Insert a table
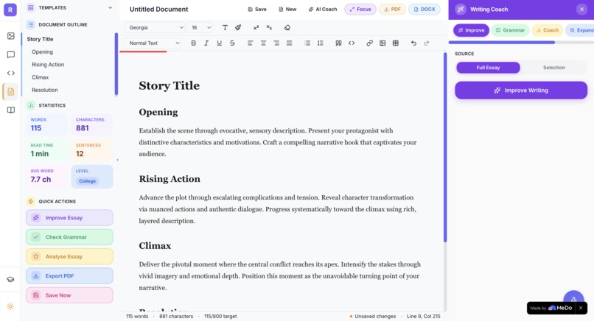Image resolution: width=594 pixels, height=321 pixels. click(396, 43)
